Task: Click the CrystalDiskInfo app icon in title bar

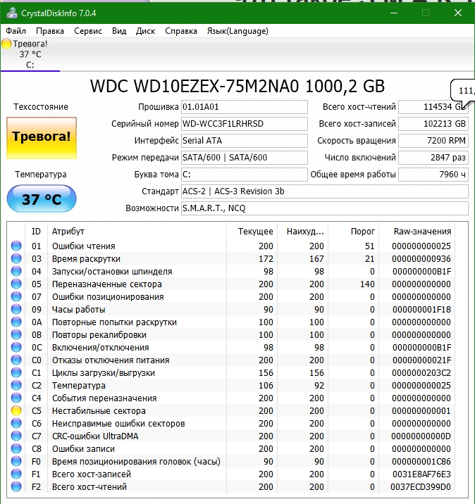Action: tap(12, 13)
